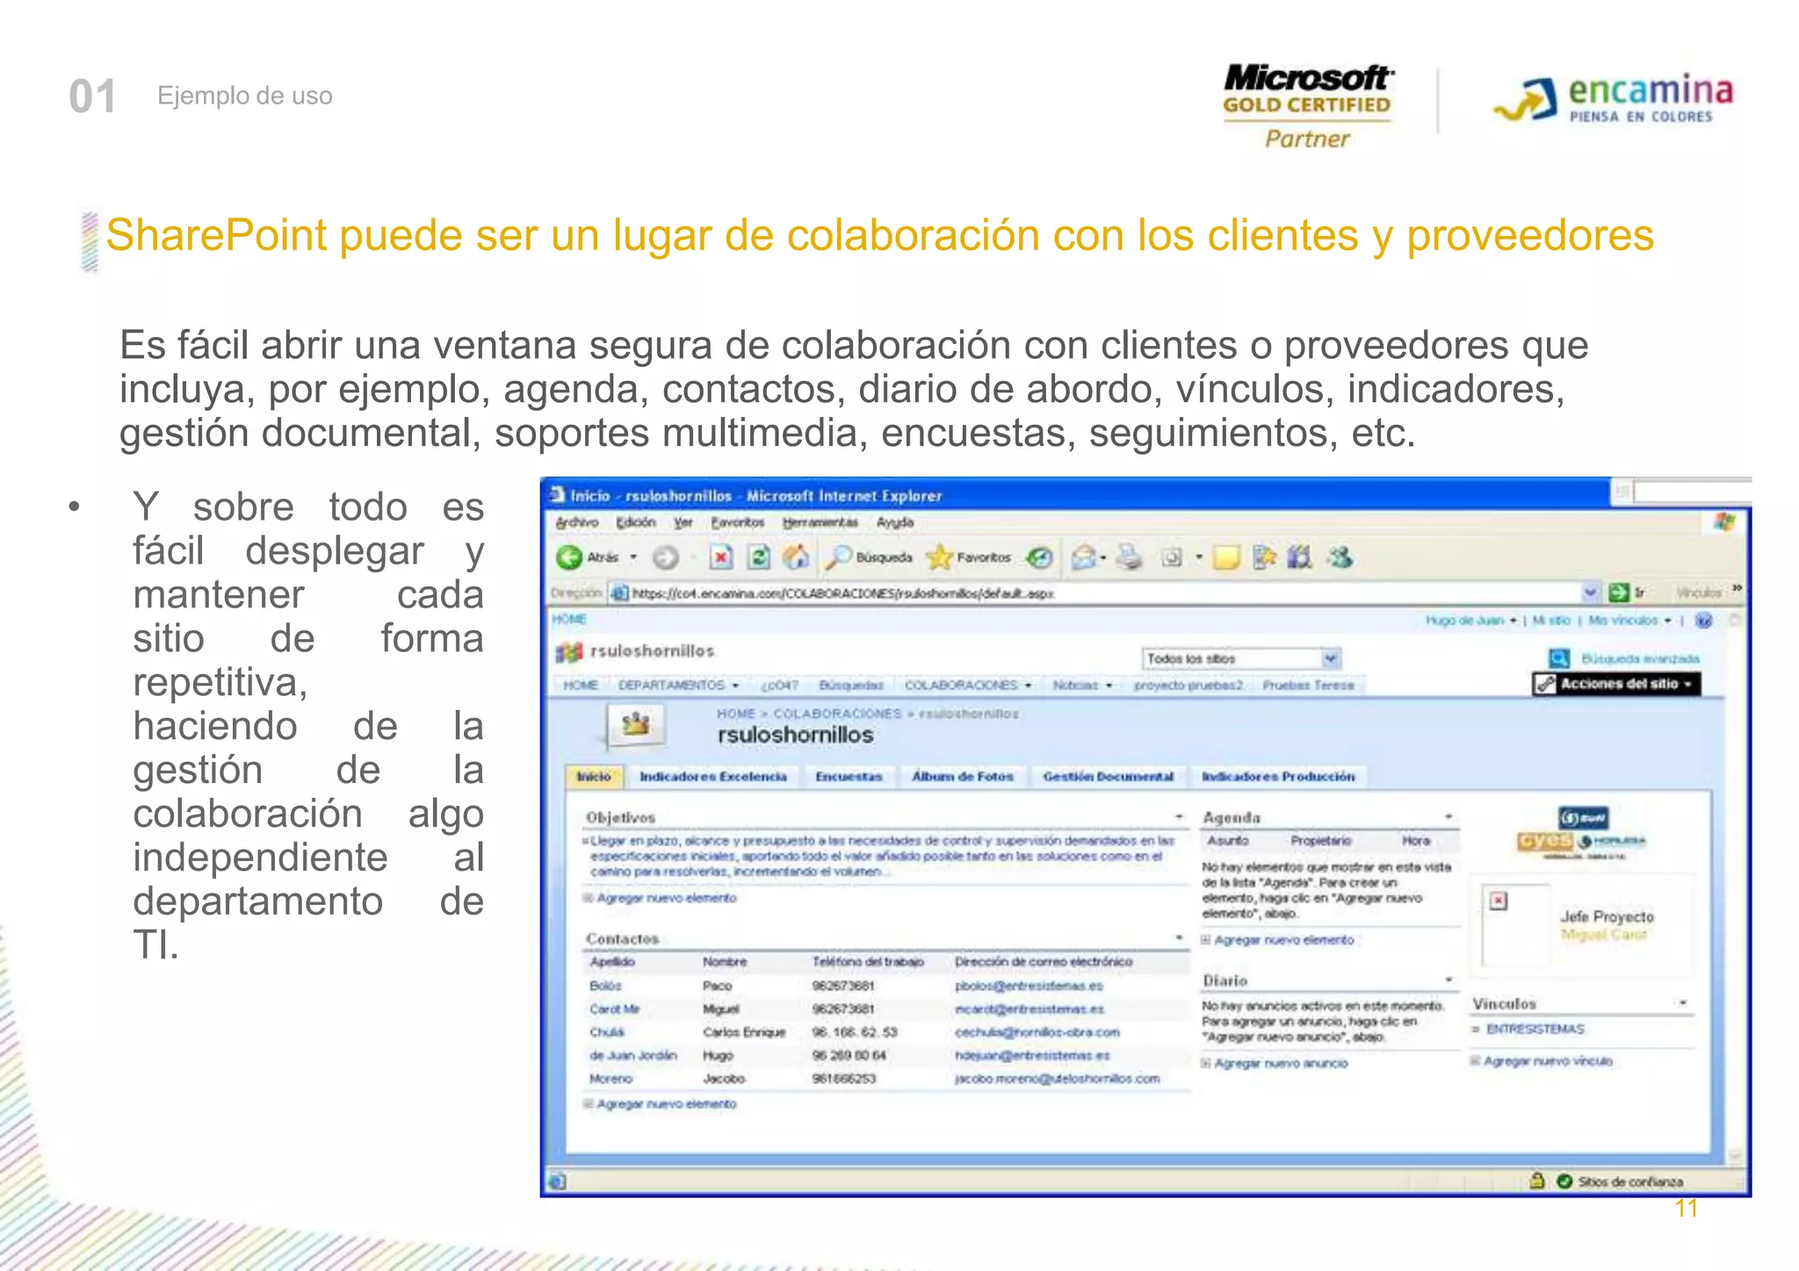Click Agregar nuevo anuncio

point(1281,1063)
